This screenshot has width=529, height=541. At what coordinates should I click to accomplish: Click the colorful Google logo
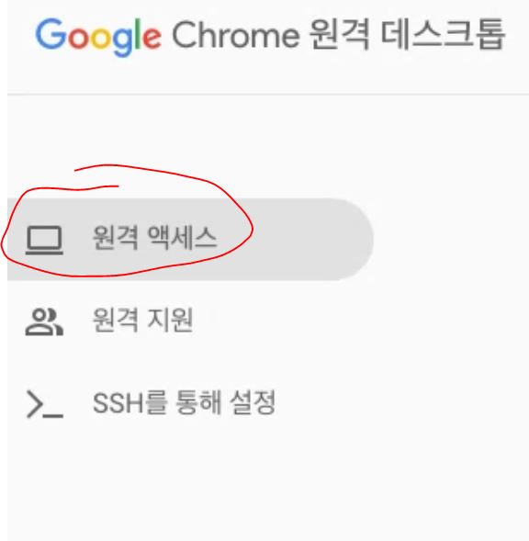pos(98,37)
